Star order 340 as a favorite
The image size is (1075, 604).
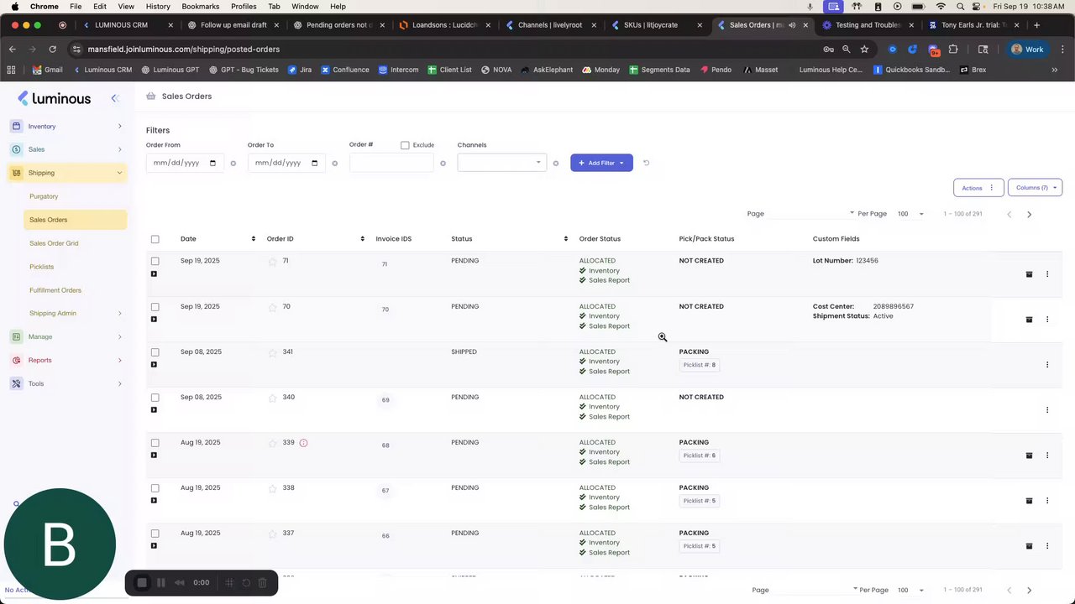click(x=272, y=398)
